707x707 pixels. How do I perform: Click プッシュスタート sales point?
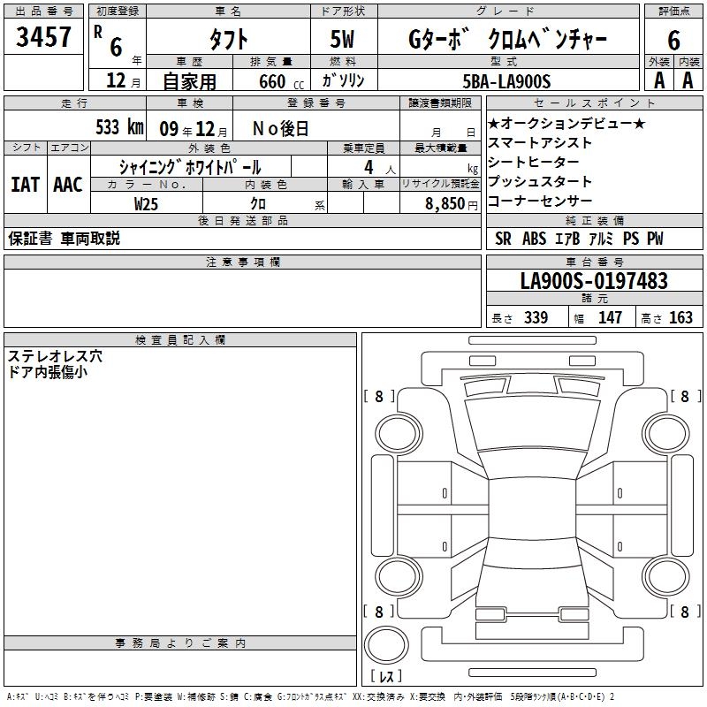click(540, 181)
